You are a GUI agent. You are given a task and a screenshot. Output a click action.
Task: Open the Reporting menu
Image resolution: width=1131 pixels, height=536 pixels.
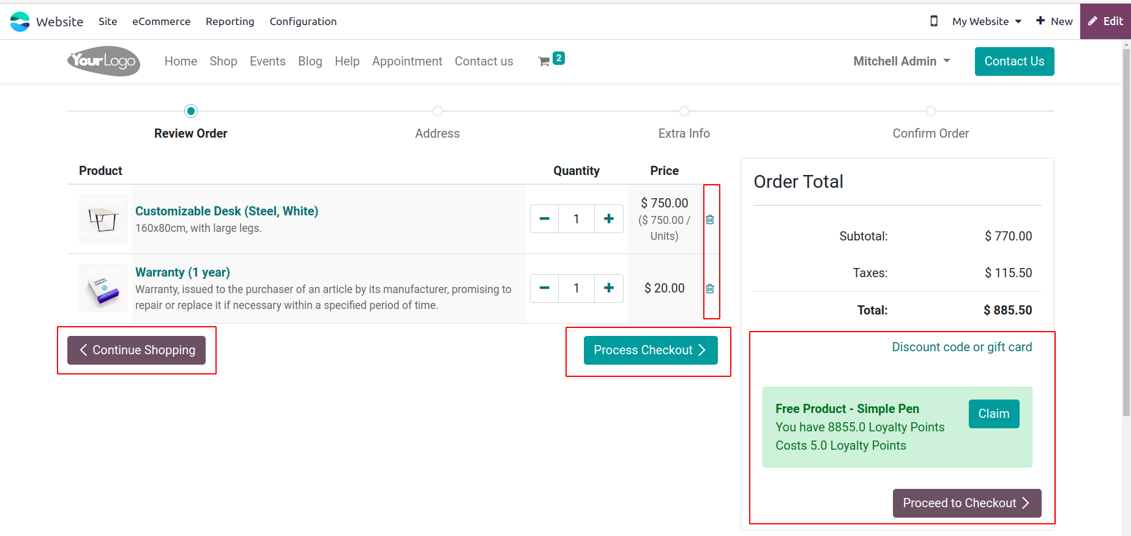pos(230,21)
